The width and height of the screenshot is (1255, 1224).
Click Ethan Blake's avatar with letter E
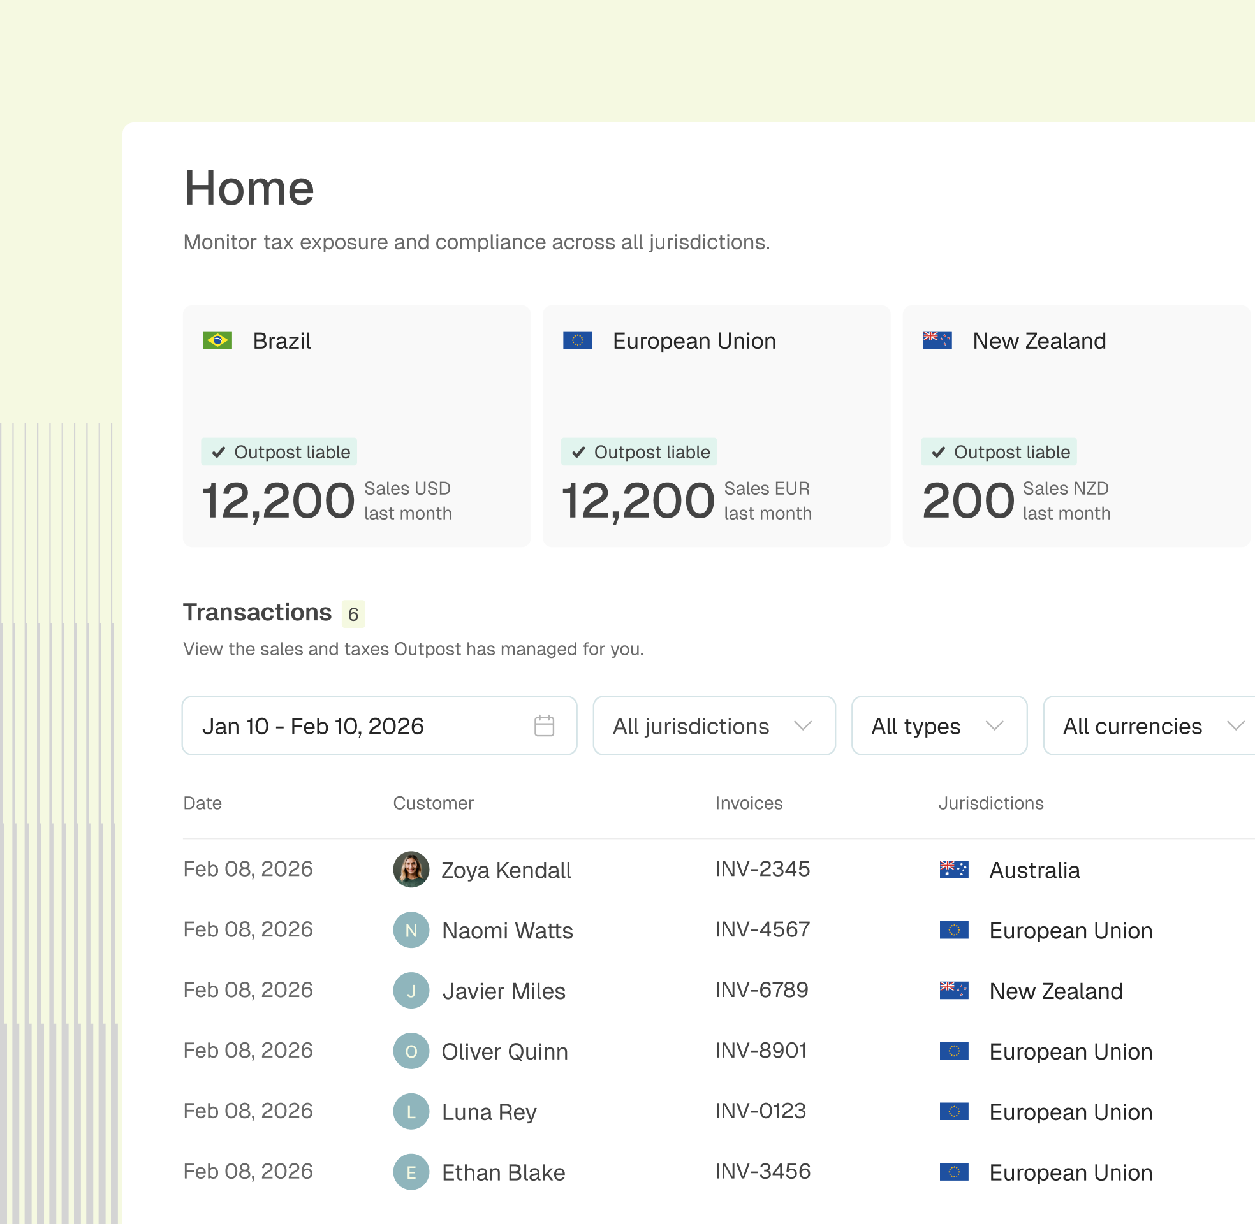[x=411, y=1172]
